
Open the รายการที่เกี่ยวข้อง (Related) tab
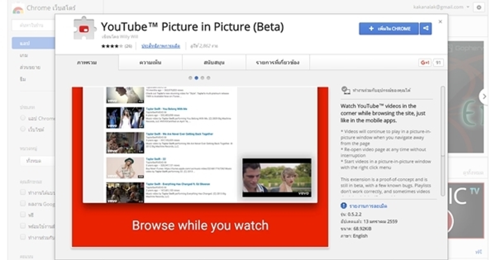point(278,63)
